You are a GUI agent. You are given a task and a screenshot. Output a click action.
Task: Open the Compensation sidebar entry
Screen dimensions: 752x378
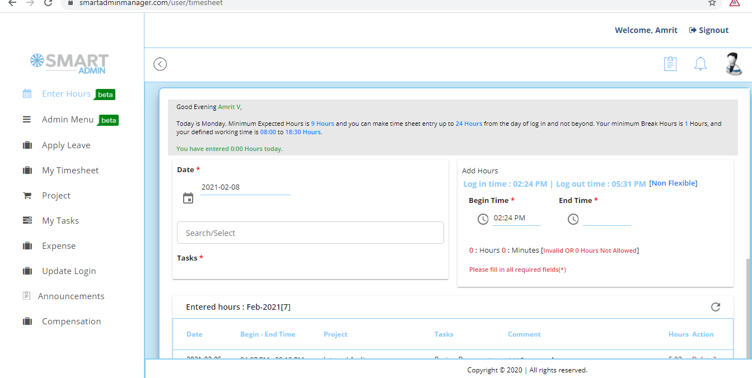tap(71, 321)
